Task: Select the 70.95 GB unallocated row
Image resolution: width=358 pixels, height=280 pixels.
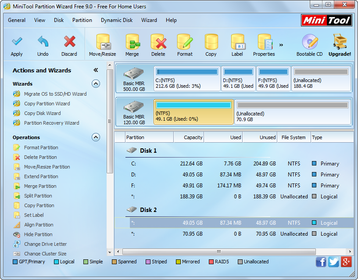Action: point(234,234)
